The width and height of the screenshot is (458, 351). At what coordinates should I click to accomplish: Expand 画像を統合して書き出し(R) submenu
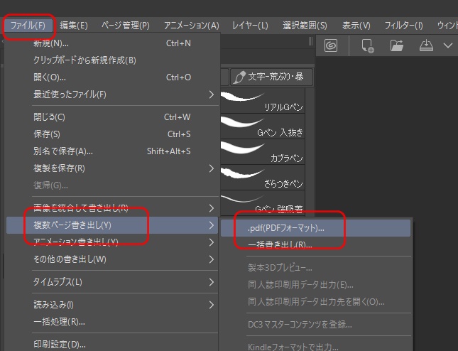tap(112, 208)
